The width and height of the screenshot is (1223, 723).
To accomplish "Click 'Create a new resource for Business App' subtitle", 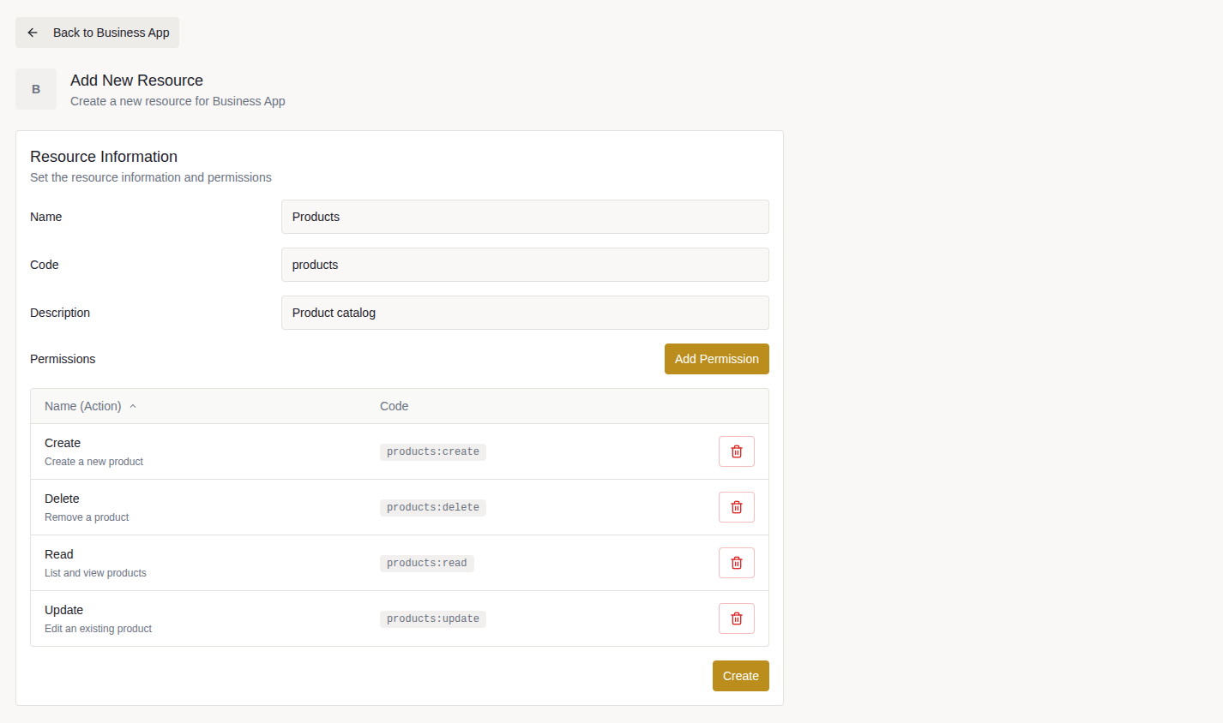I will [178, 101].
